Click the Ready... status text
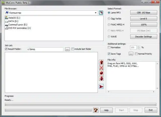The image size is (161, 117). 9,100
